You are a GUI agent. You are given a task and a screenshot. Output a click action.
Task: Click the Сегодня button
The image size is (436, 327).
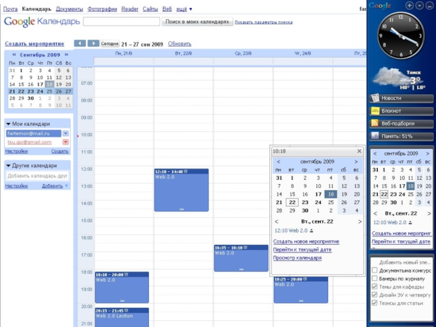[110, 44]
